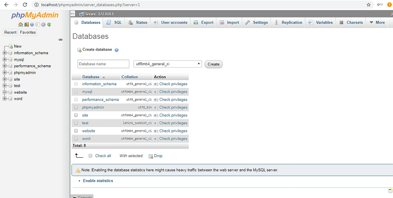Expand the mysql database node
The height and width of the screenshot is (198, 393).
coord(5,59)
